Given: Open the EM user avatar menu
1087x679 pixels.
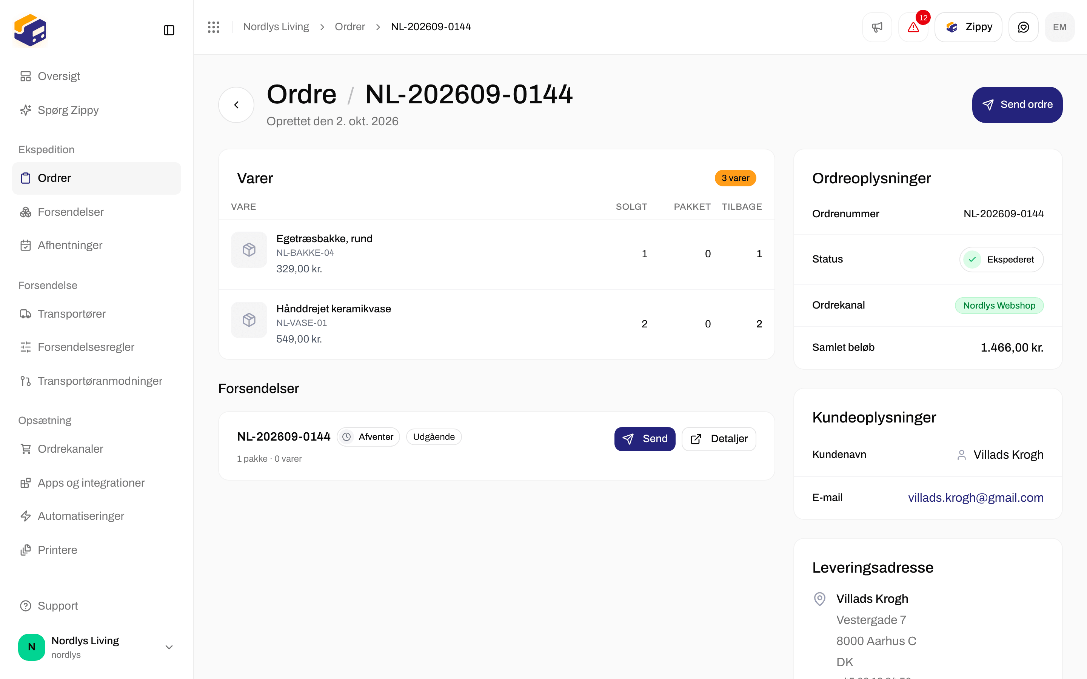Looking at the screenshot, I should [x=1059, y=28].
